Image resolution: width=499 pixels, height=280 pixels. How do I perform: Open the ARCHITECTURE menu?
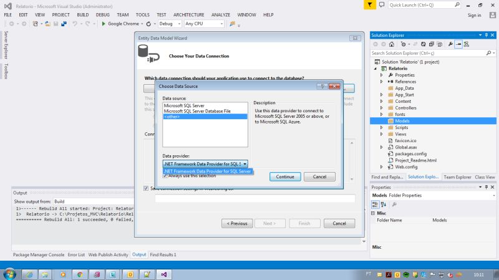tap(189, 15)
